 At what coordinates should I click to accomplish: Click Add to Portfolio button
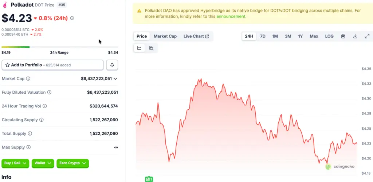[52, 65]
